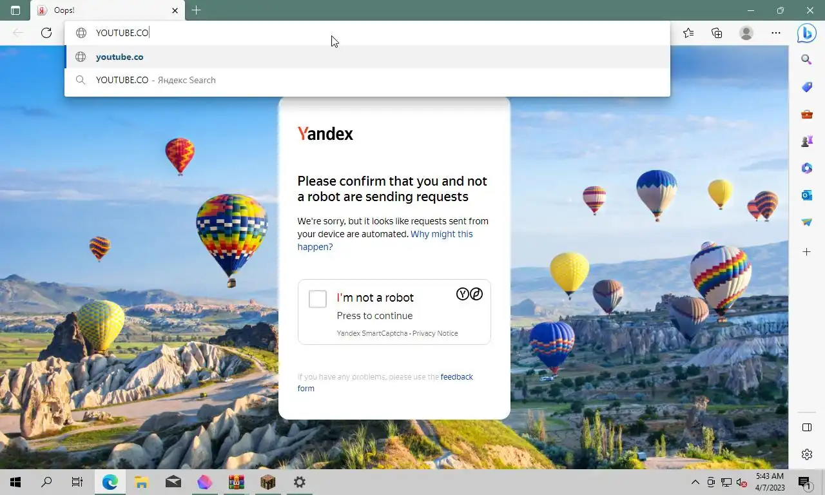Open the Windows Start menu
Screen dimensions: 825x495
[15, 482]
